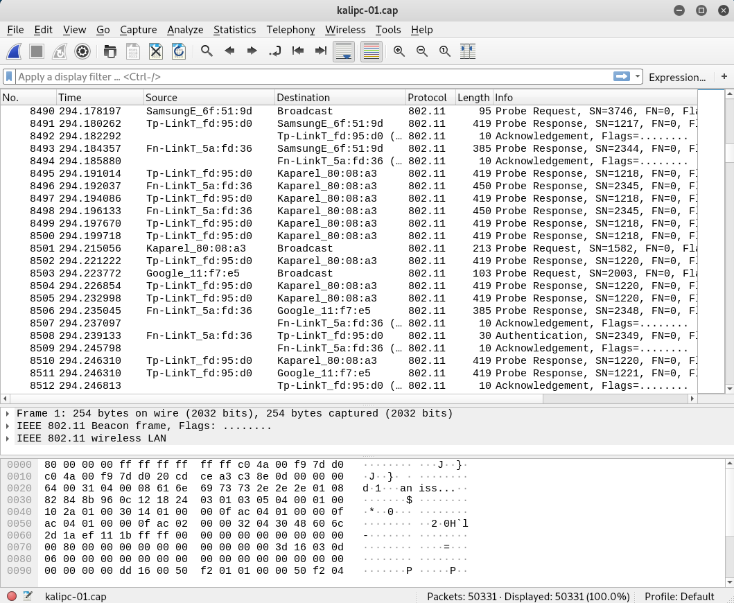
Task: Toggle auto-scroll during live capture
Action: coord(344,51)
